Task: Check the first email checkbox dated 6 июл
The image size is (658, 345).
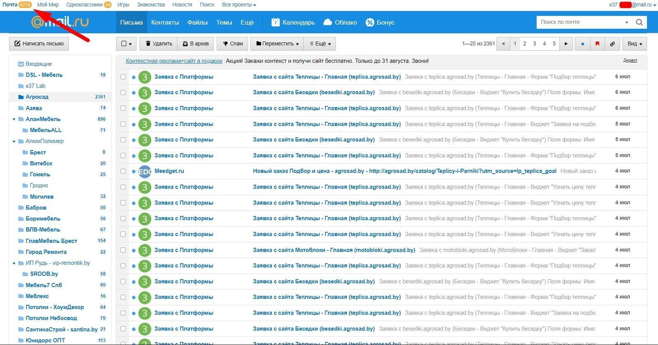Action: click(123, 77)
